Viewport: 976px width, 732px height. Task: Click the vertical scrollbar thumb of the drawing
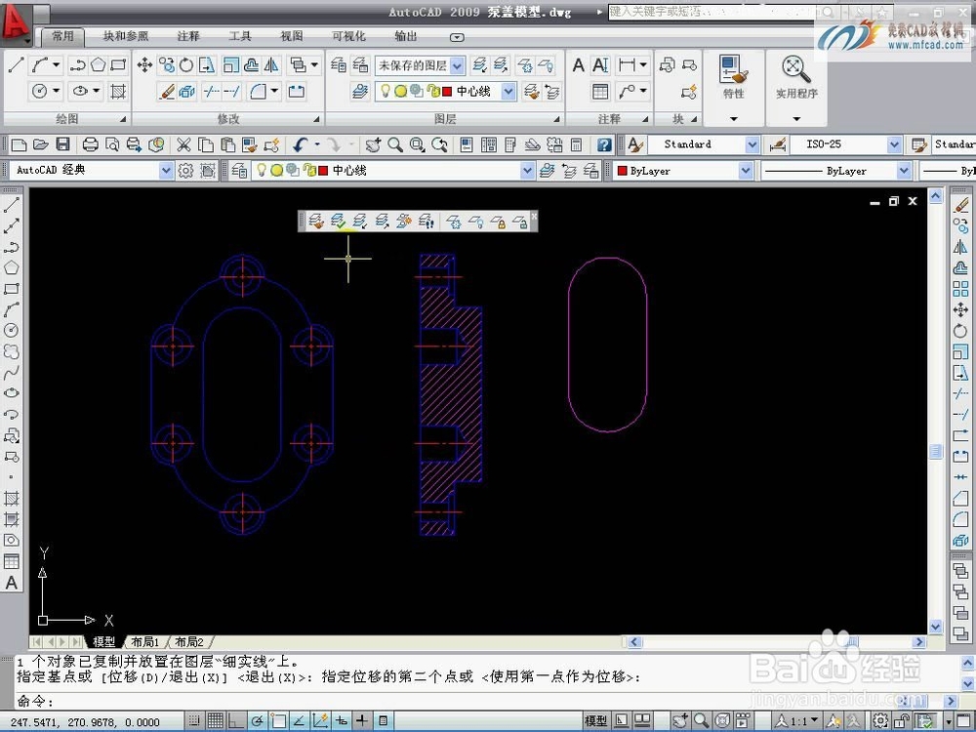tap(936, 451)
